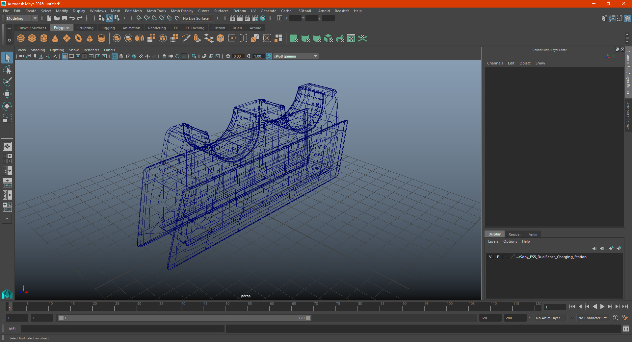Redo the last action
The image size is (632, 342).
[x=80, y=18]
